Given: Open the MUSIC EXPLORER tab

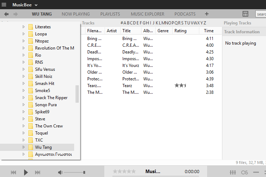Looking at the screenshot, I should (148, 14).
